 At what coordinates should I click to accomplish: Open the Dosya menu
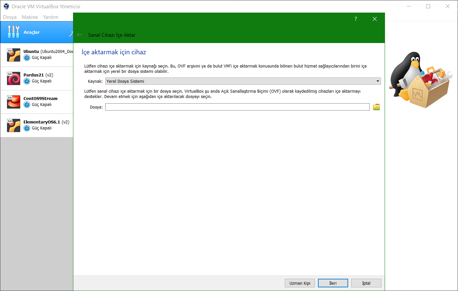(10, 17)
